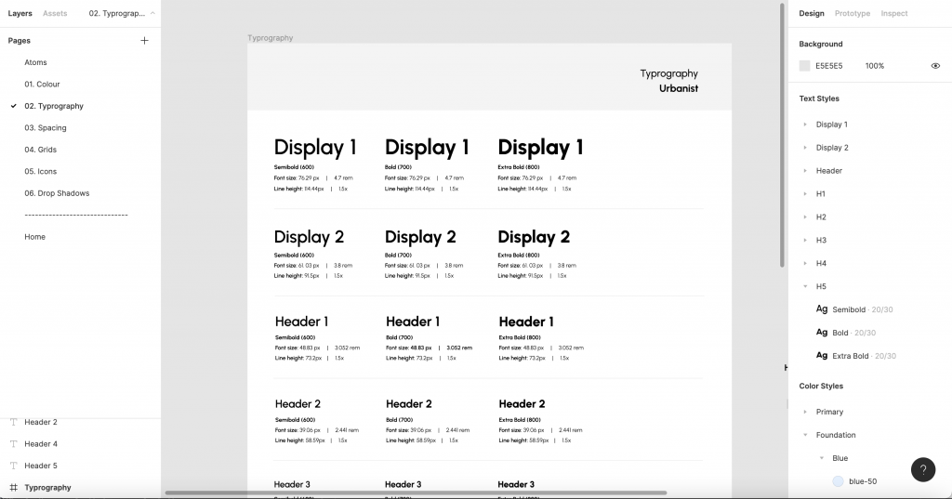The image size is (952, 499).
Task: Collapse the Blue color group
Action: coord(821,458)
